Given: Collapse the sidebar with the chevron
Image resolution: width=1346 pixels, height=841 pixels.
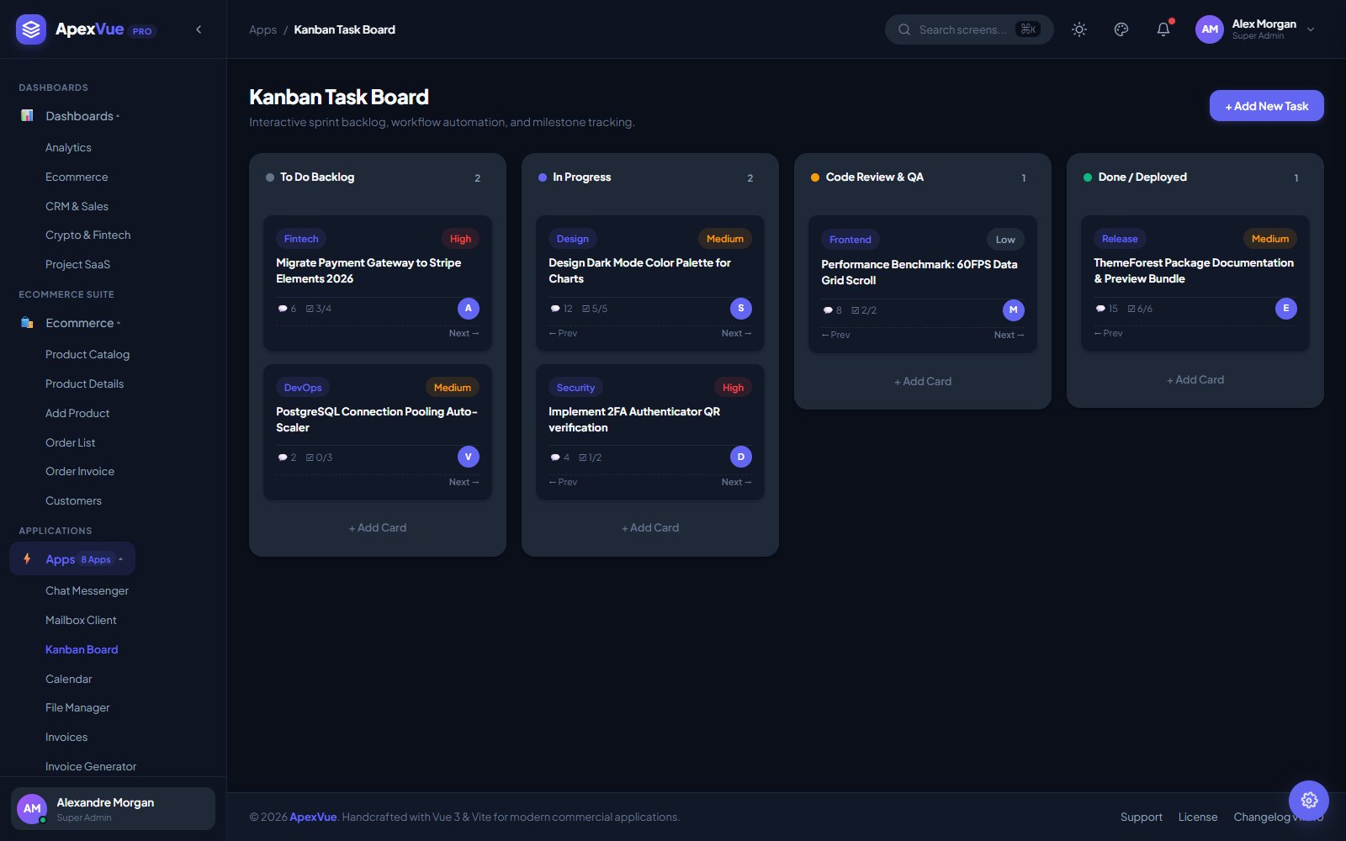Looking at the screenshot, I should click(x=199, y=29).
